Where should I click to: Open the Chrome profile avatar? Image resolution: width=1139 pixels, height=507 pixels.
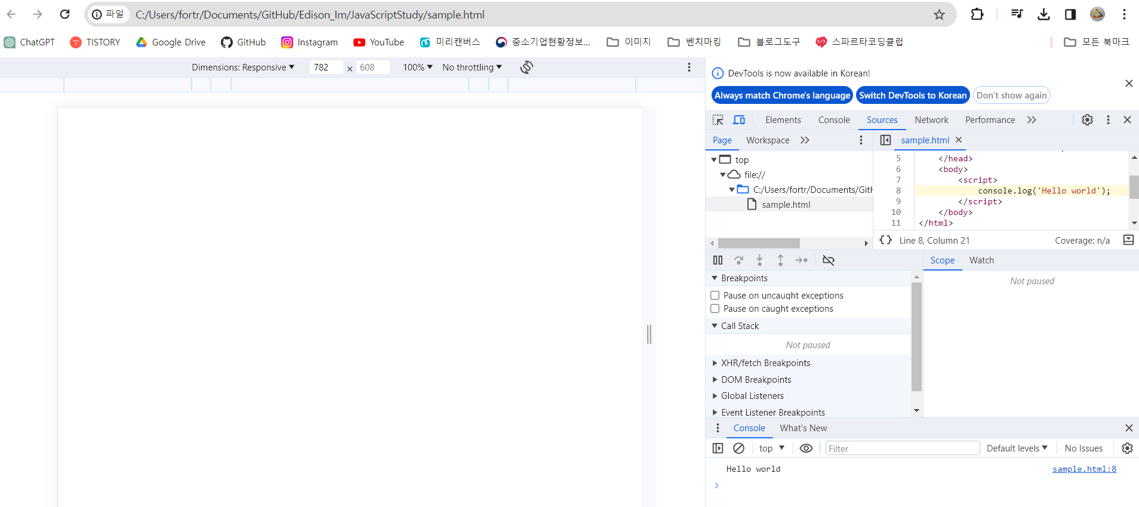point(1097,14)
